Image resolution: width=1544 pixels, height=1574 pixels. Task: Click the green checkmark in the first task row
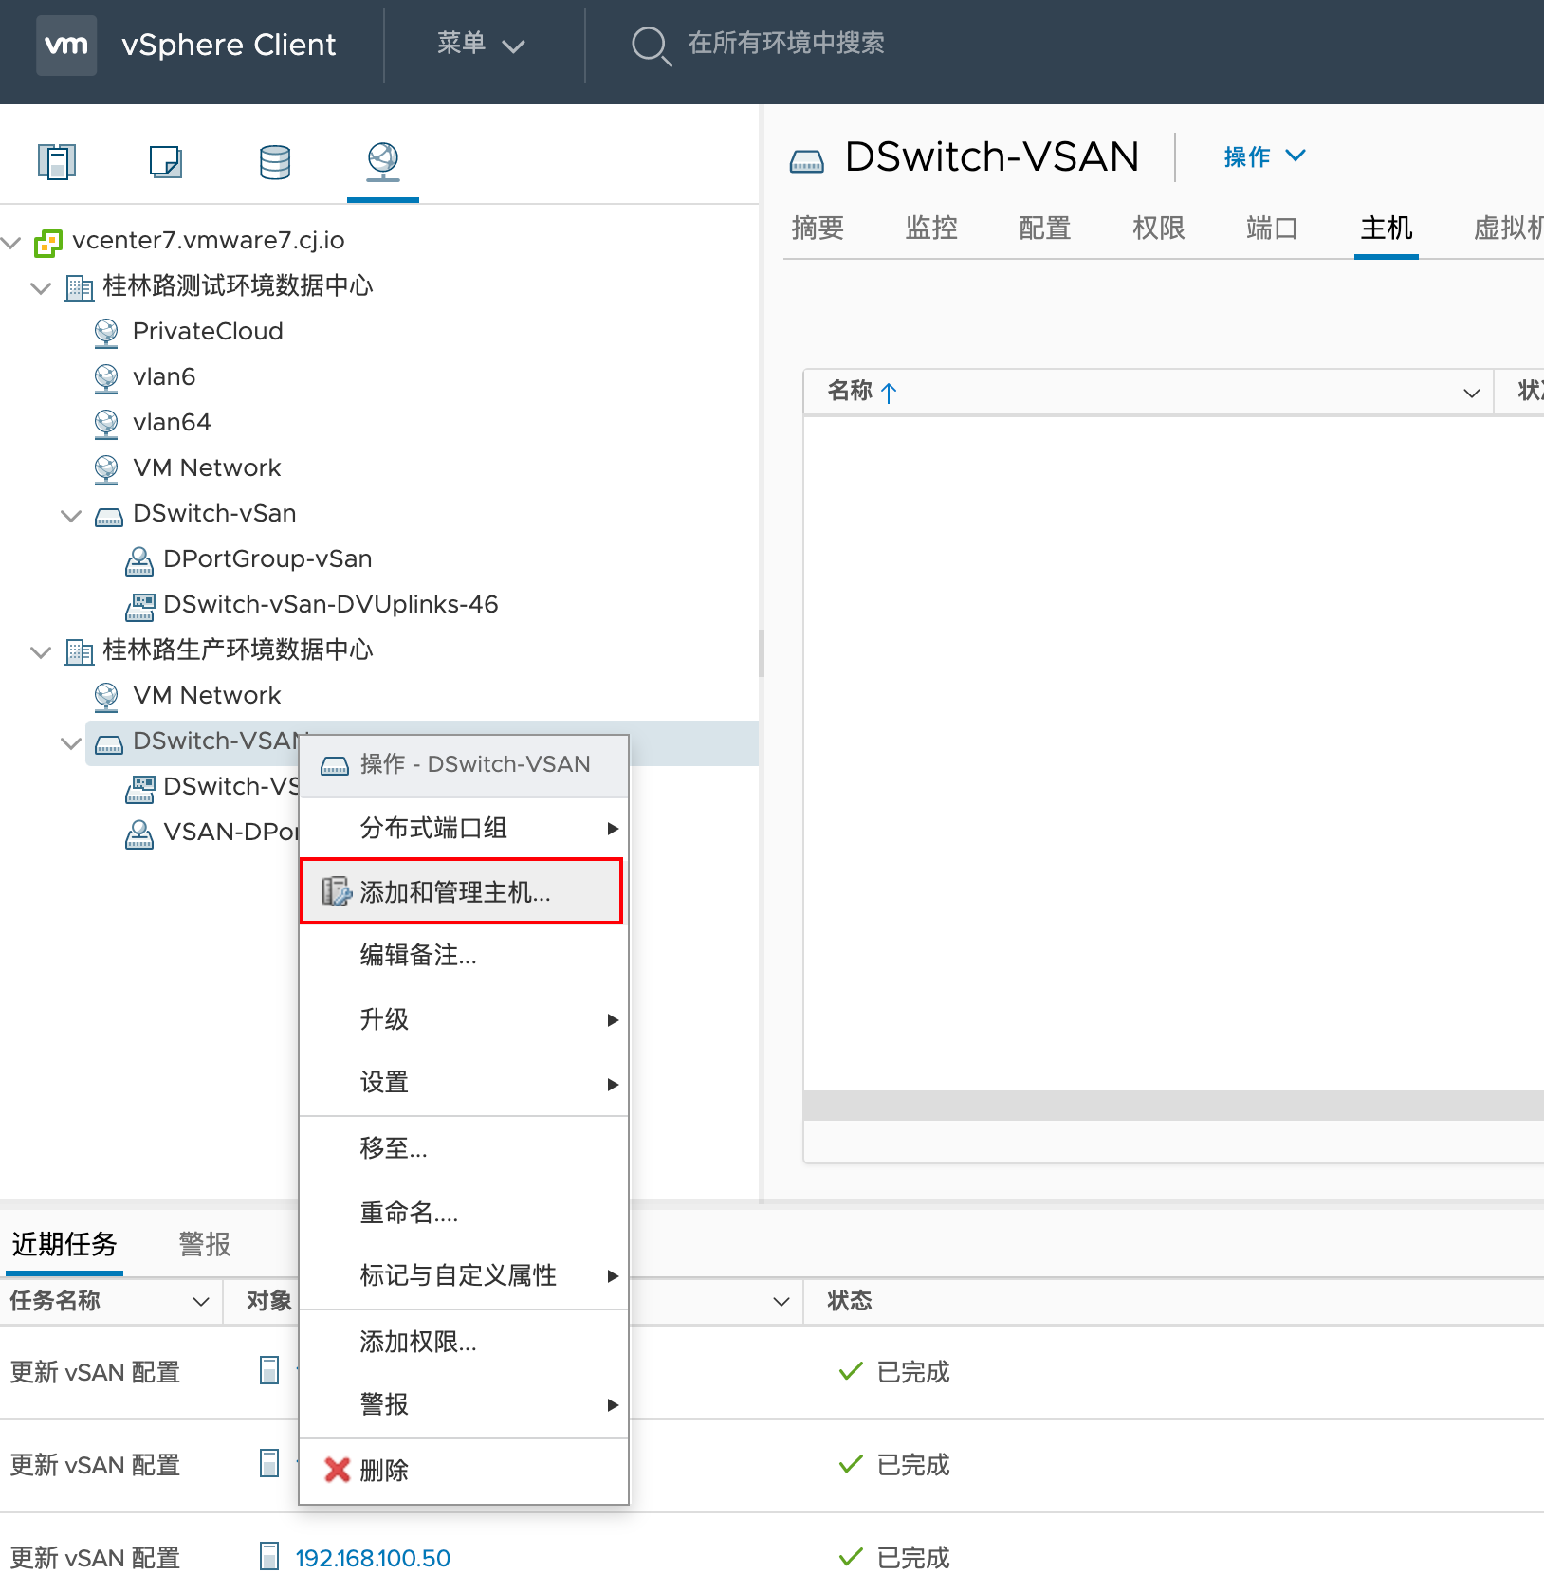point(851,1371)
